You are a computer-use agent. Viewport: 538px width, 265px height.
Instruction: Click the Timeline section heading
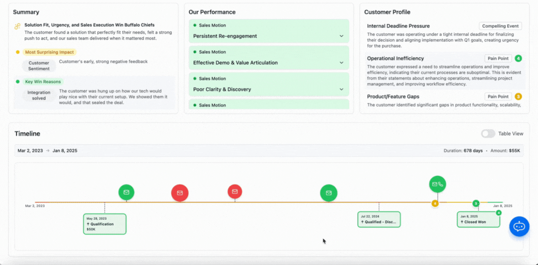pos(27,134)
